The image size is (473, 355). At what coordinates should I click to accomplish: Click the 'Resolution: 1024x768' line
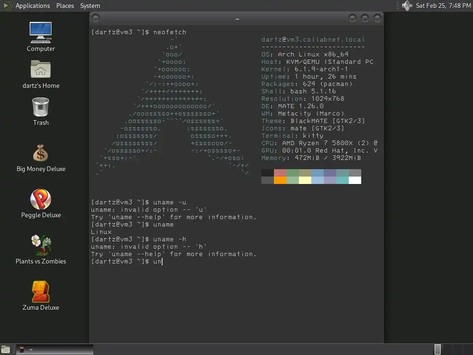coord(303,99)
